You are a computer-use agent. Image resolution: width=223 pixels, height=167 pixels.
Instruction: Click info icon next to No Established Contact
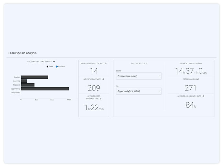coord(106,63)
